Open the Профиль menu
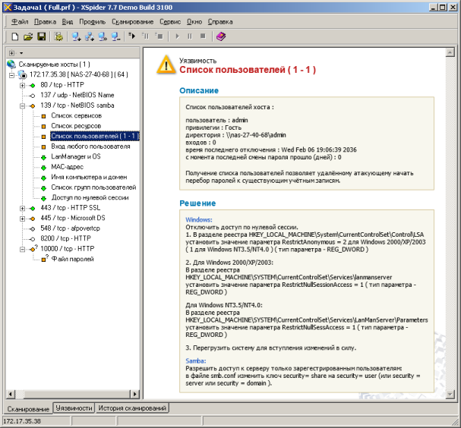This screenshot has width=461, height=428. (93, 22)
